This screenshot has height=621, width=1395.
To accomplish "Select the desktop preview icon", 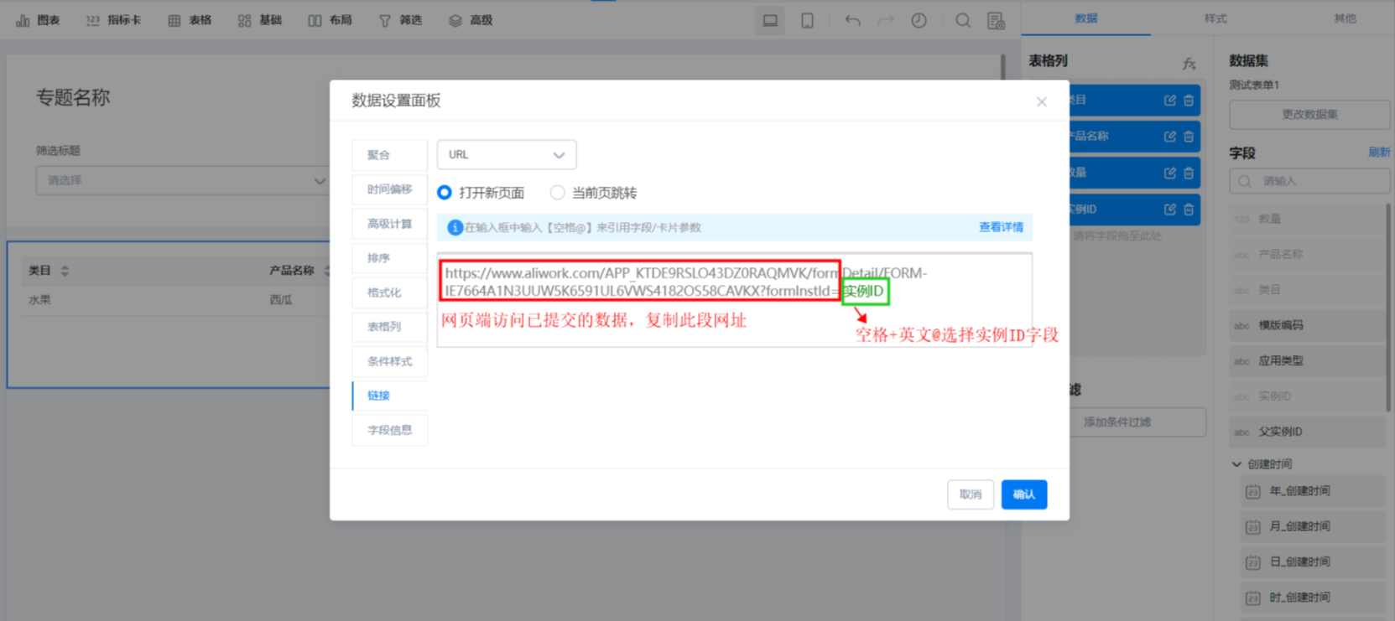I will [770, 20].
